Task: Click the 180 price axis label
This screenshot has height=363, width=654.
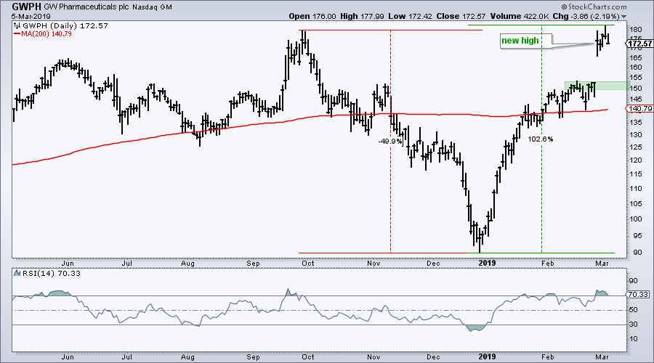Action: [636, 30]
